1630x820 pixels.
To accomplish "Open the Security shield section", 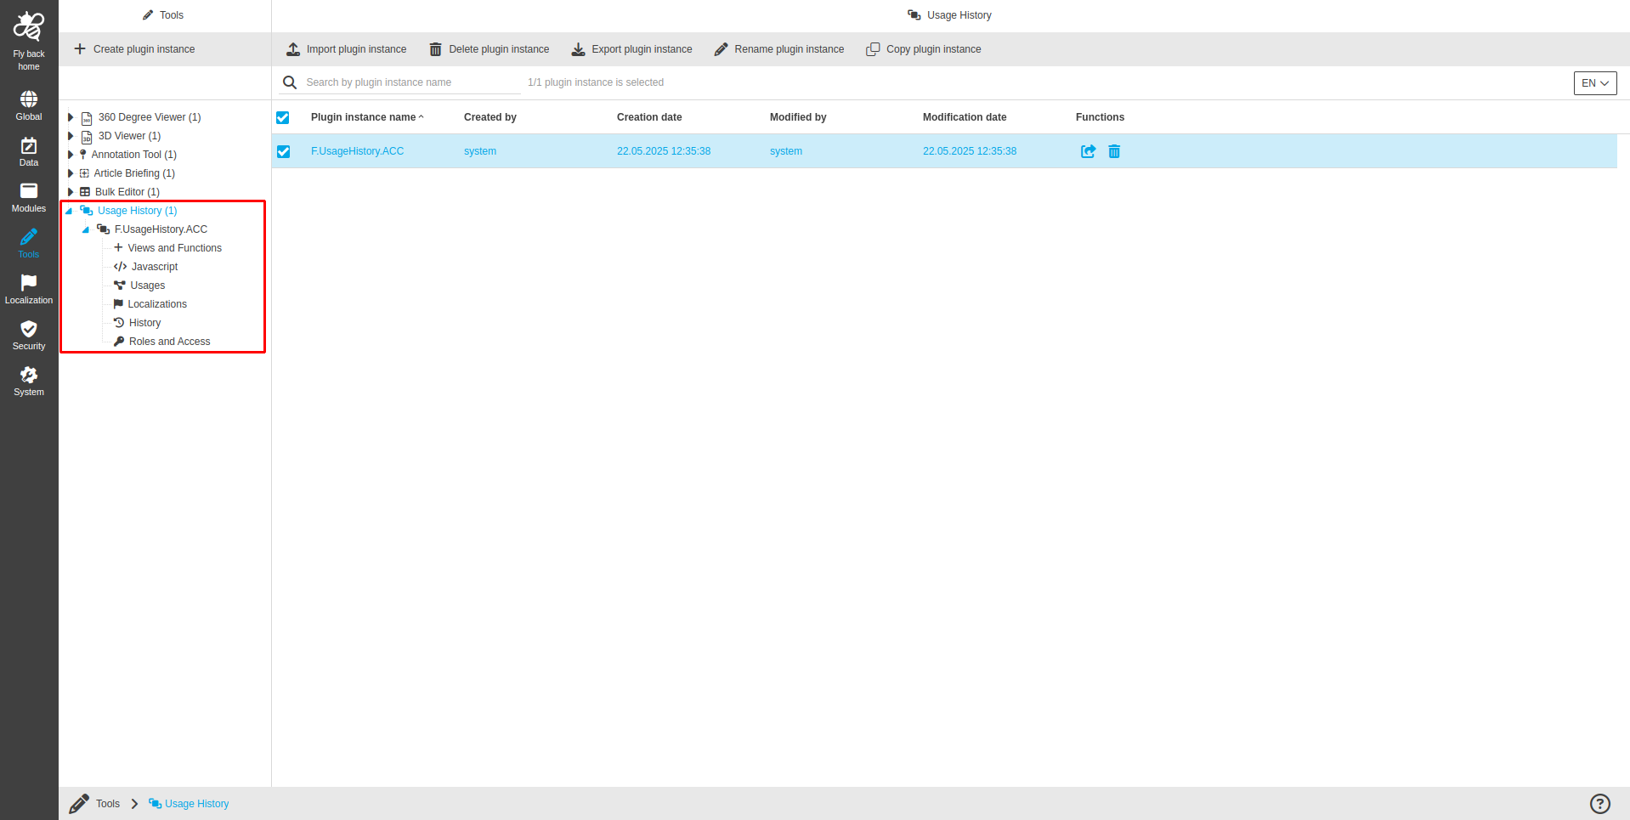I will pos(29,335).
